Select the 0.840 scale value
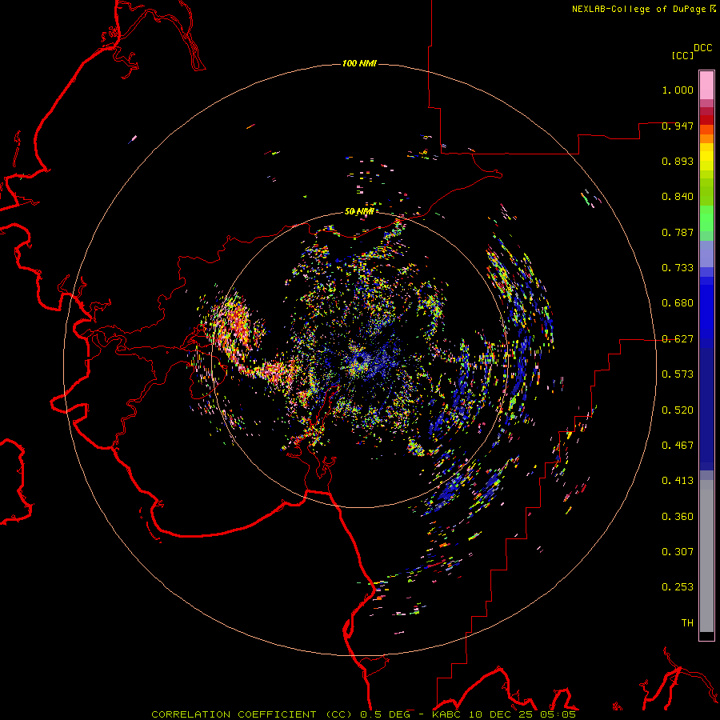The height and width of the screenshot is (720, 720). pos(678,197)
